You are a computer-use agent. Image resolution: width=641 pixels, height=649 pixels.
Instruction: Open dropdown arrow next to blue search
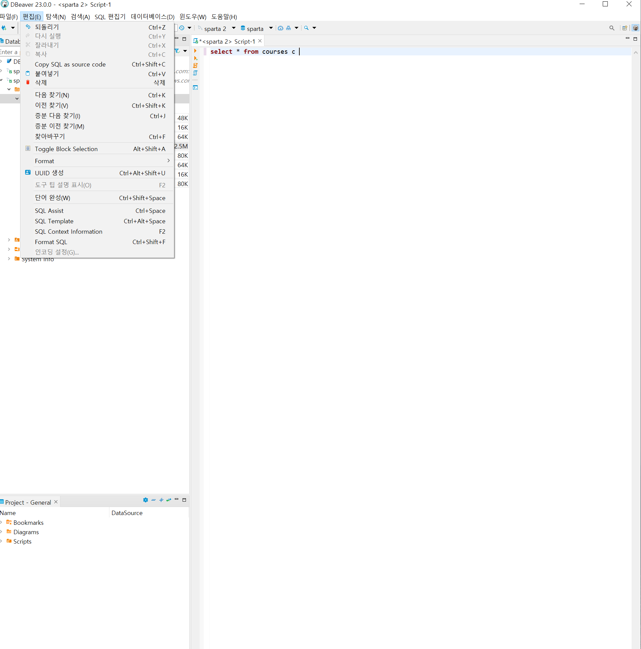(x=314, y=28)
